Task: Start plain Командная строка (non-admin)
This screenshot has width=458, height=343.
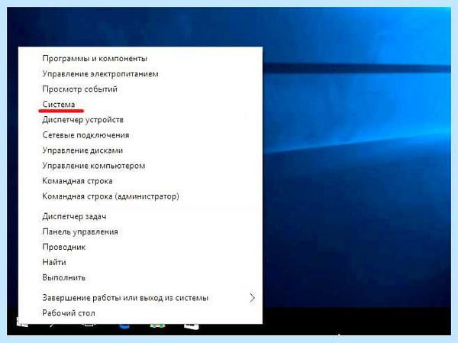Action: 140,181
